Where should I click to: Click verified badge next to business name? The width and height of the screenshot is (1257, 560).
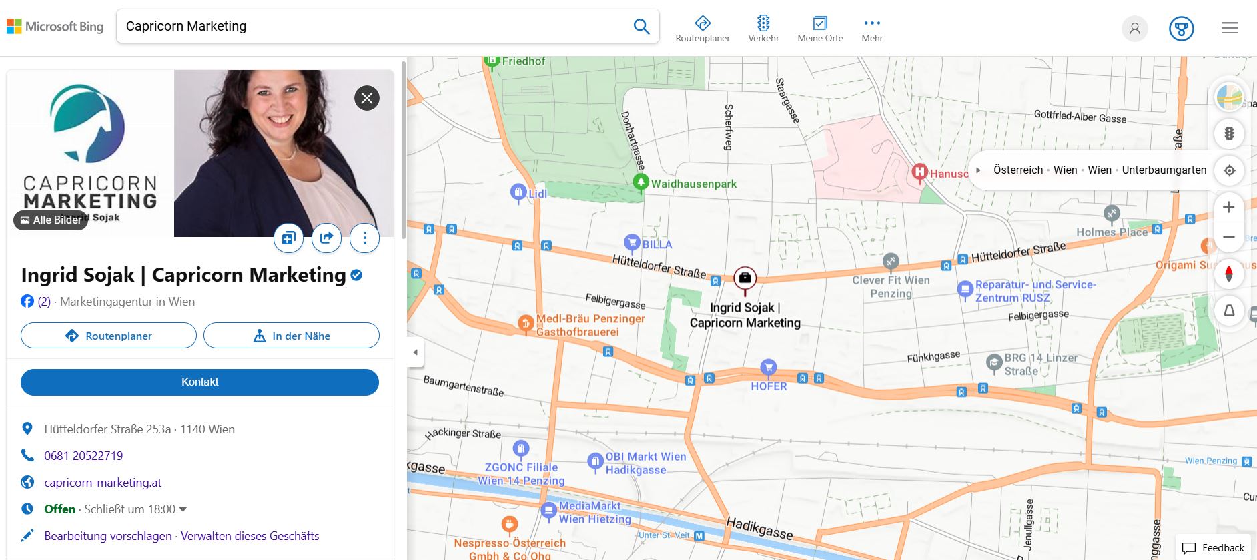click(356, 275)
